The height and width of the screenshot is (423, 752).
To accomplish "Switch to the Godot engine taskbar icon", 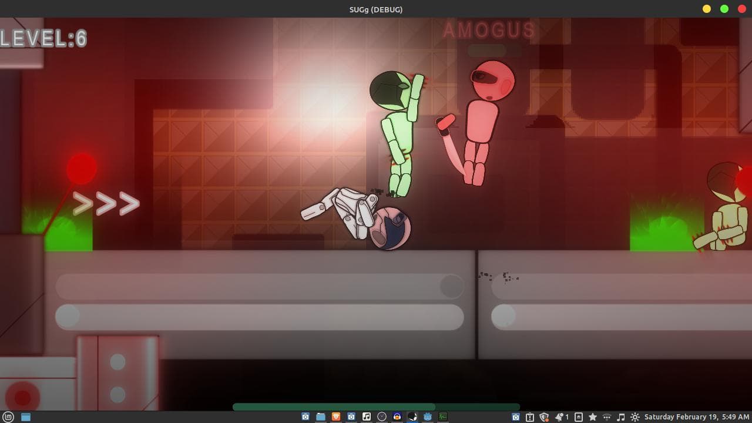I will (x=428, y=417).
